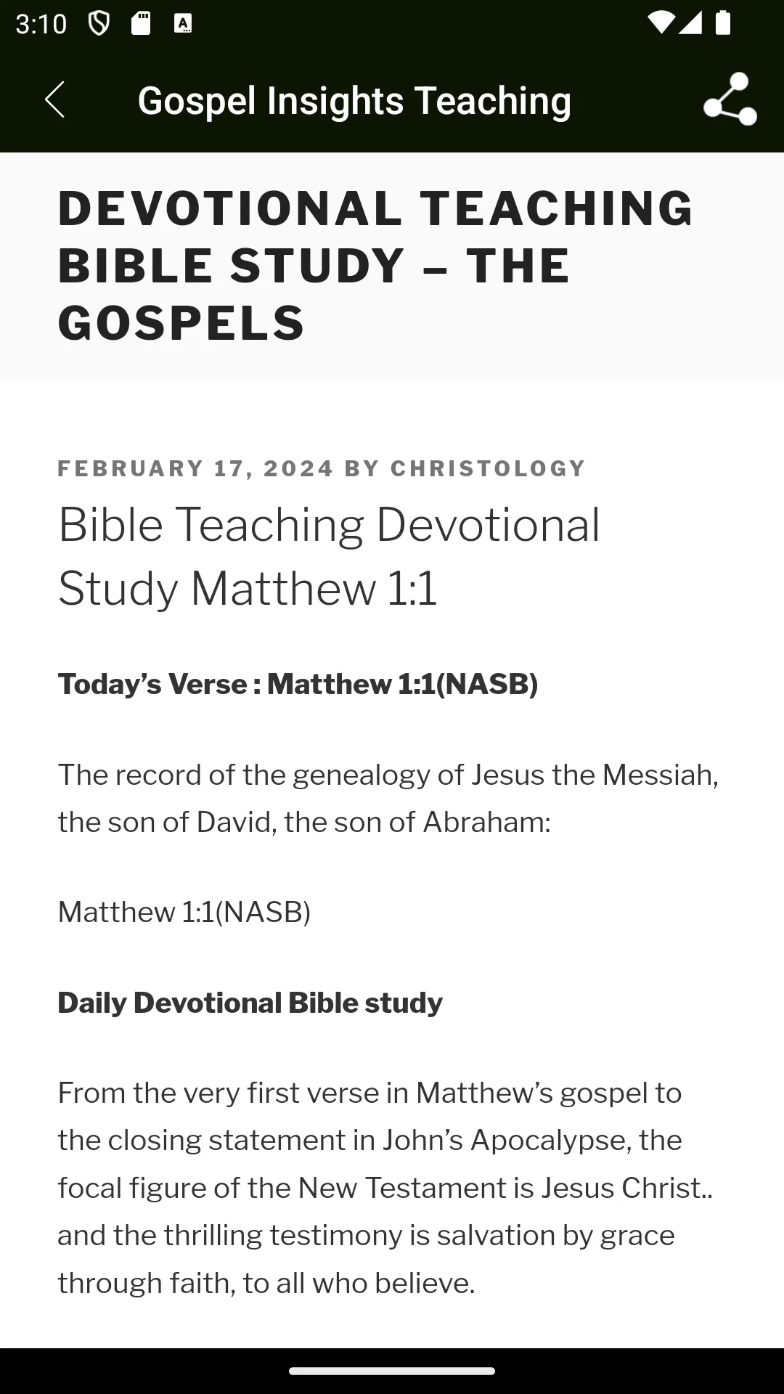
Task: Tap the 3:10 clock display
Action: 41,25
